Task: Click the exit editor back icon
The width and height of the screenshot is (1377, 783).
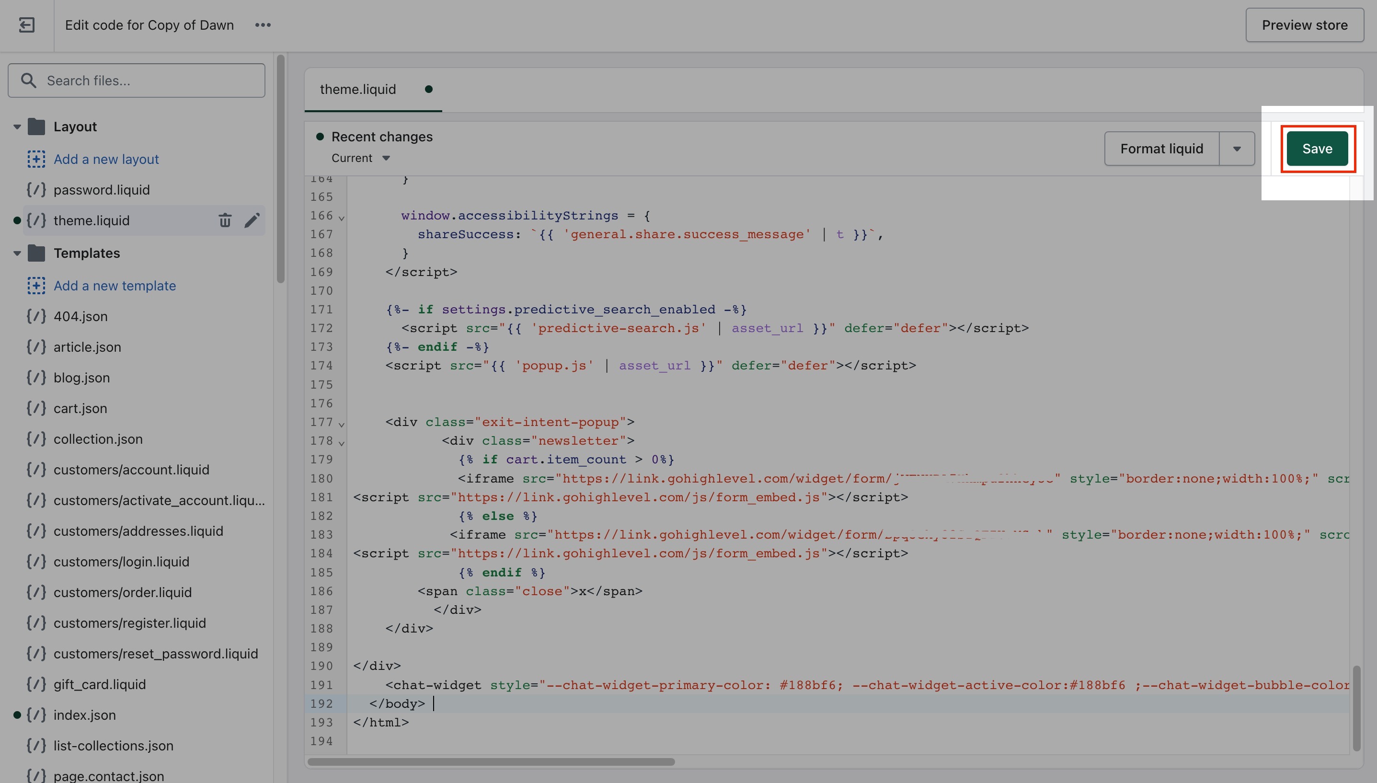Action: pos(26,25)
